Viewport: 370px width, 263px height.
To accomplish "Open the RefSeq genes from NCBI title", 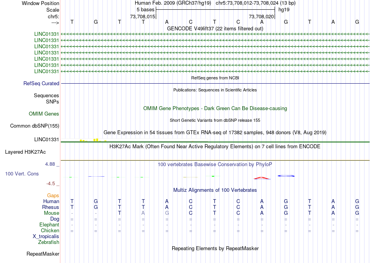I will pyautogui.click(x=215, y=78).
